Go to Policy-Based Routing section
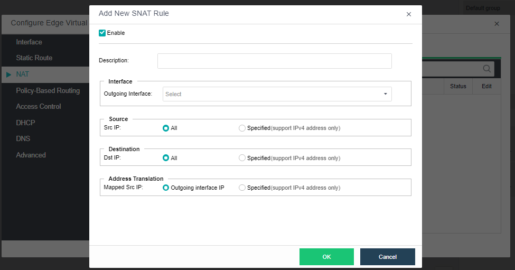 click(x=48, y=90)
